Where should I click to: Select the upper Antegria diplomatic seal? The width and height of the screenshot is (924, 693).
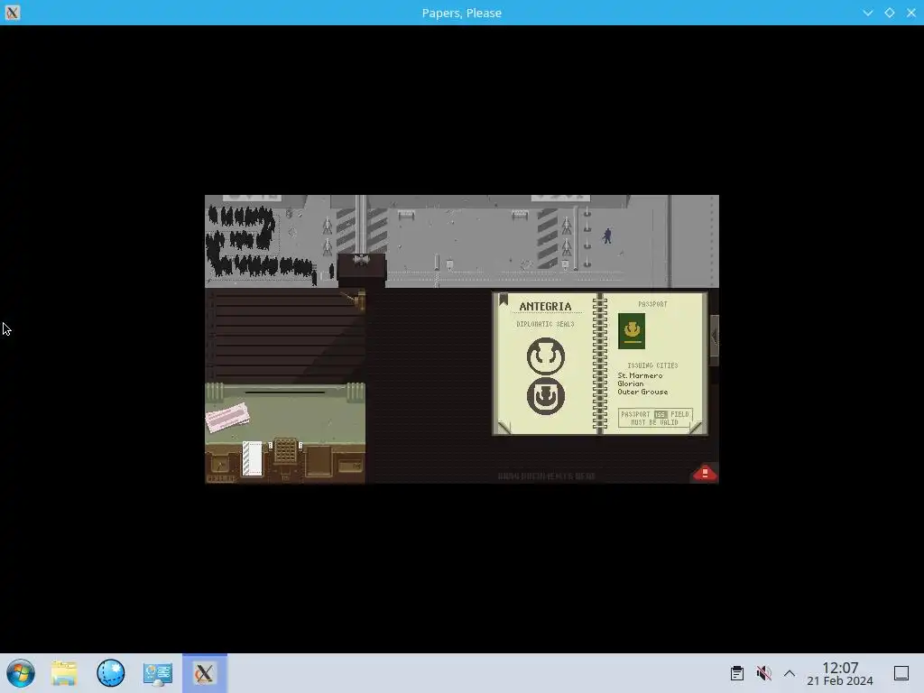point(546,356)
